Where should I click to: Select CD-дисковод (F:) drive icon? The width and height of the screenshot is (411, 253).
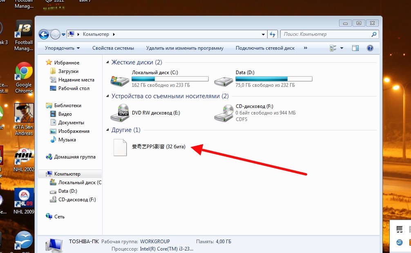[x=223, y=113]
